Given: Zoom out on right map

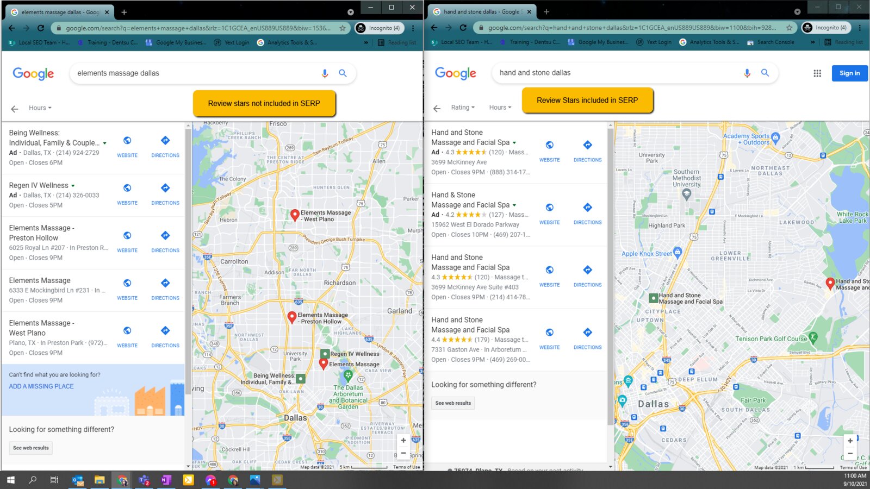Looking at the screenshot, I should click(x=850, y=454).
